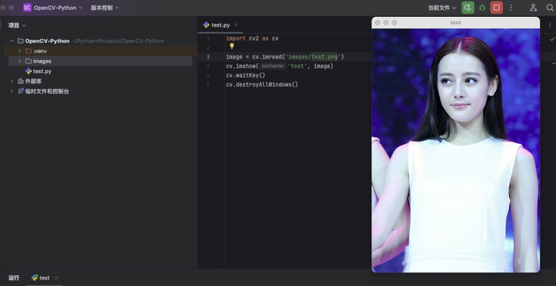556x286 pixels.
Task: Select the .venv folder row
Action: point(100,51)
